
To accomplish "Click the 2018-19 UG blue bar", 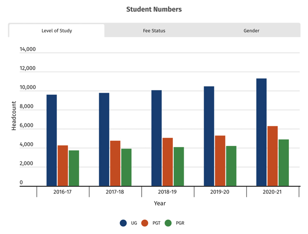I will coord(156,138).
